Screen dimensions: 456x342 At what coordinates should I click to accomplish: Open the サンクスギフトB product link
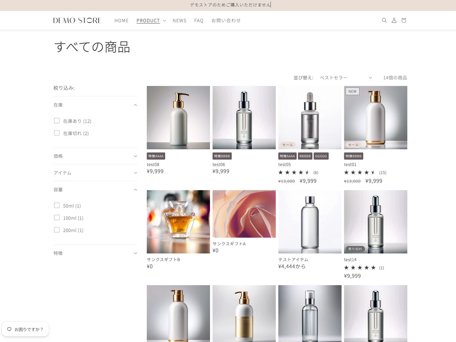163,259
